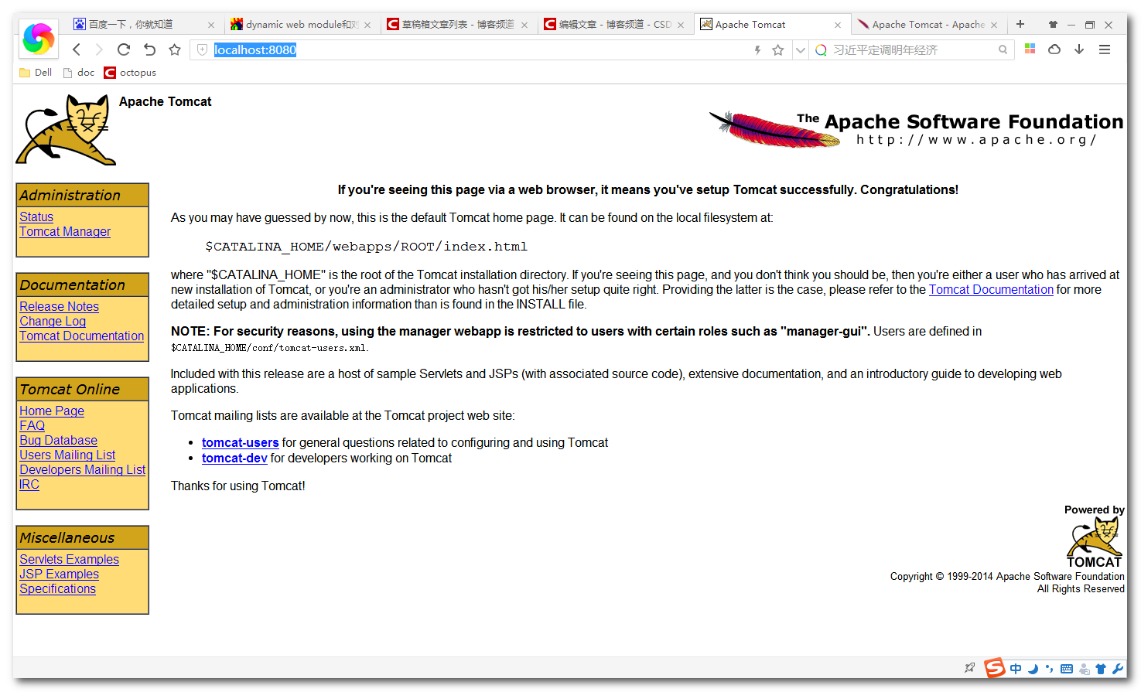This screenshot has width=1141, height=692.
Task: Open the Specifications link
Action: tap(58, 588)
